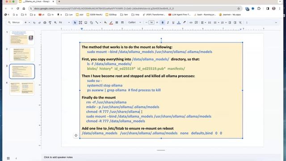Open a new browser tab
This screenshot has height=161, width=286.
[59, 1]
